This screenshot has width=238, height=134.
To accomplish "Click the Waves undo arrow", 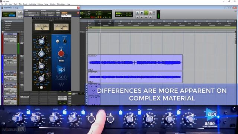I will click(37, 18).
